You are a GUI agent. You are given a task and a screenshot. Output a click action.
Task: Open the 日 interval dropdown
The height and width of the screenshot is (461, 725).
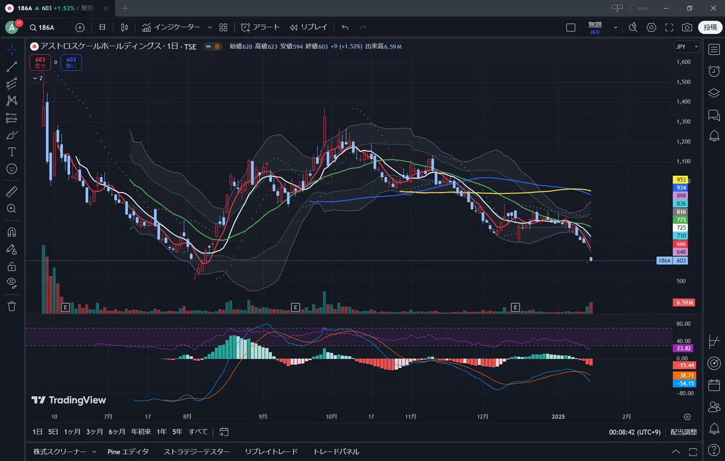click(102, 27)
